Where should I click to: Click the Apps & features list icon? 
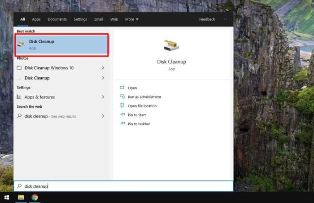(x=19, y=97)
